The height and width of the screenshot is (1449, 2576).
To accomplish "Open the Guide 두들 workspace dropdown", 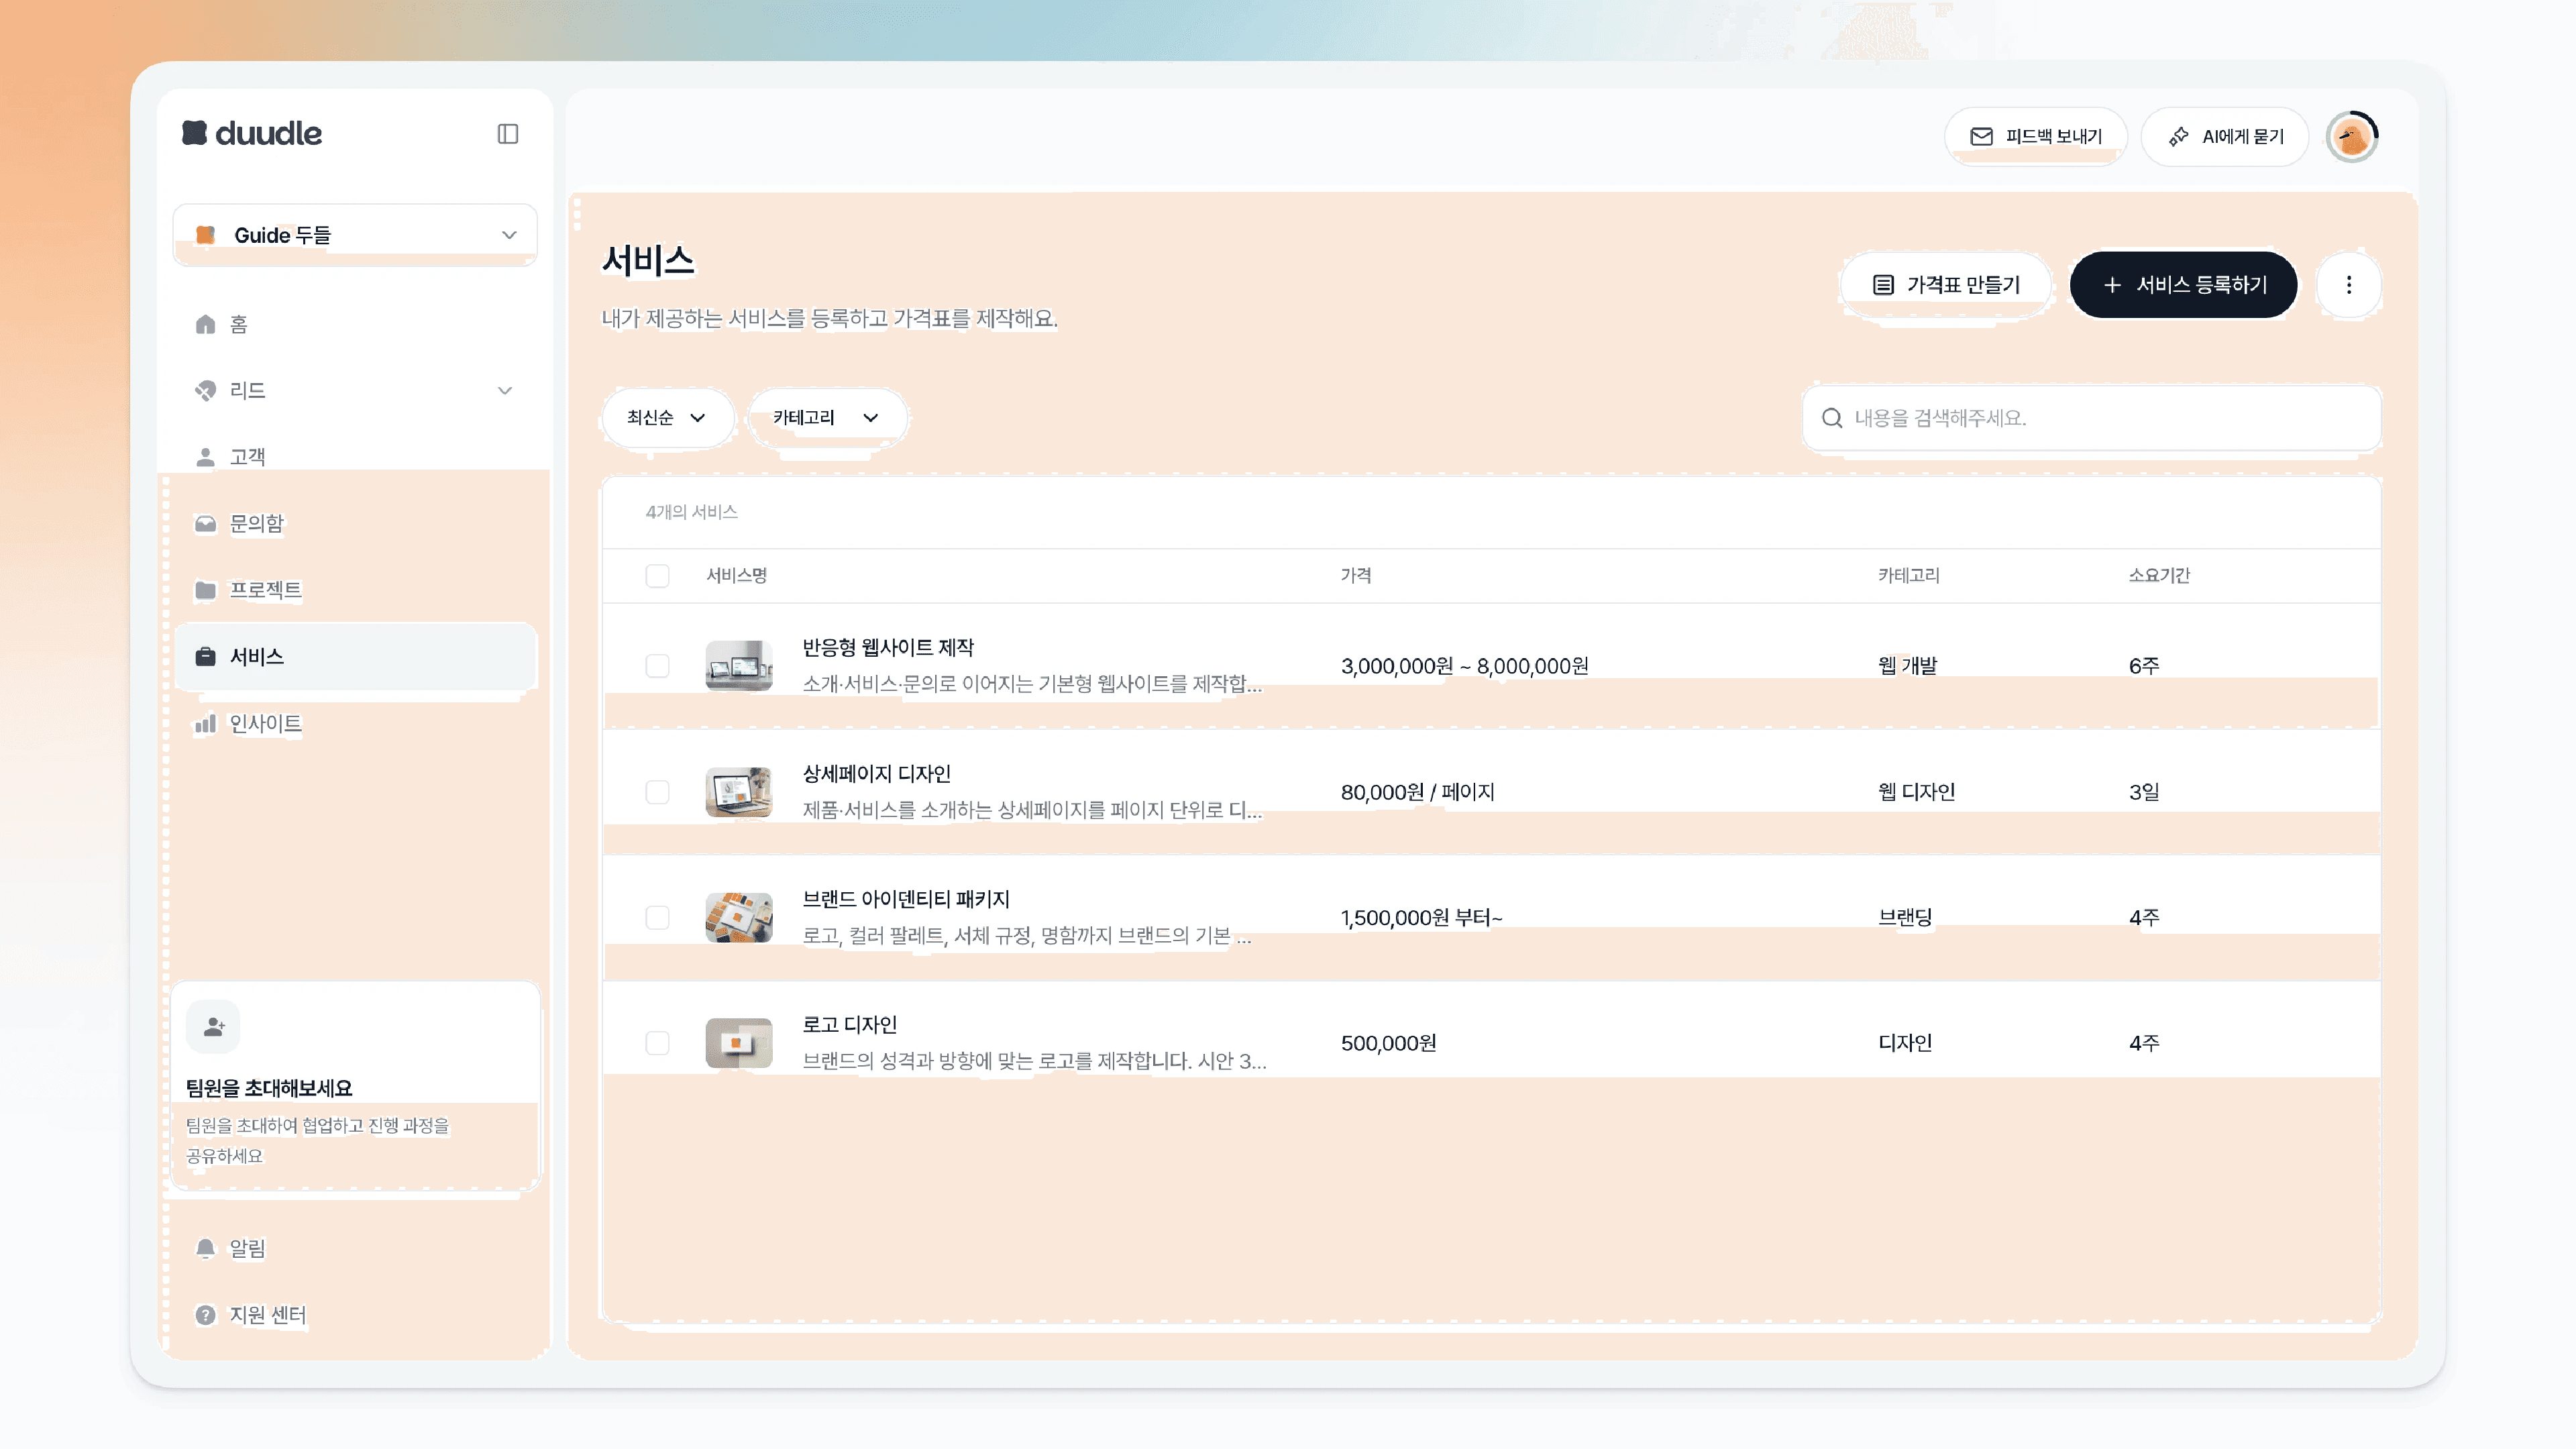I will 355,235.
